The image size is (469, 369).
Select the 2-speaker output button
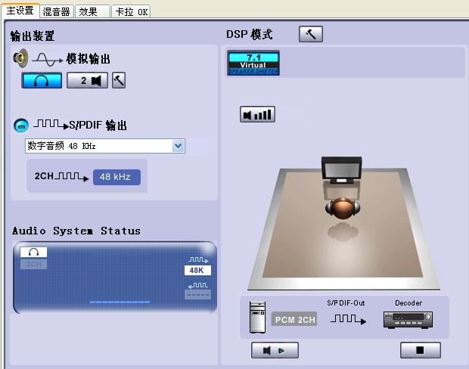[x=87, y=80]
